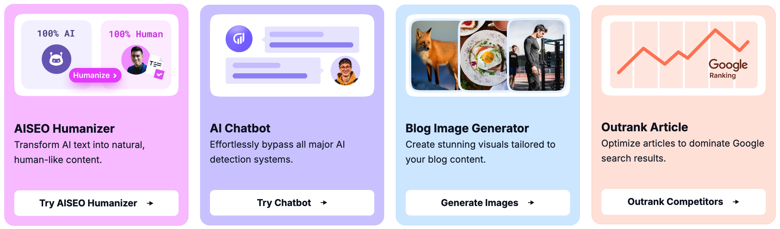The image size is (780, 229).
Task: Click the smiling man avatar under 100% Human
Action: click(136, 60)
